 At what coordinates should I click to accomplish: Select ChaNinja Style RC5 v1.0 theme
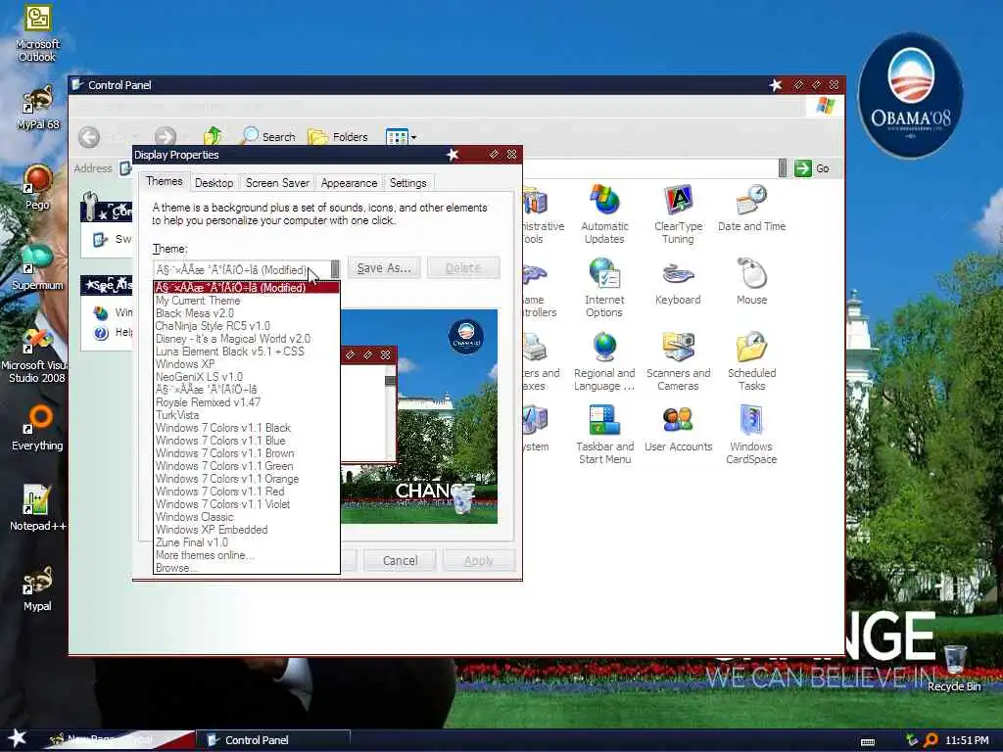coord(246,326)
